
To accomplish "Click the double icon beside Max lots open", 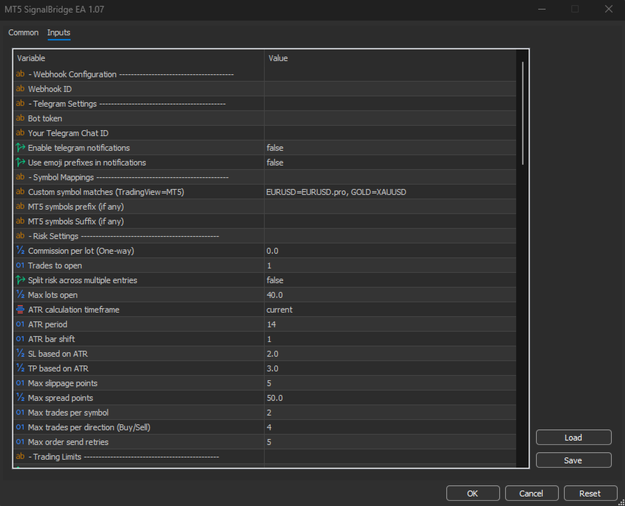I will tap(21, 295).
